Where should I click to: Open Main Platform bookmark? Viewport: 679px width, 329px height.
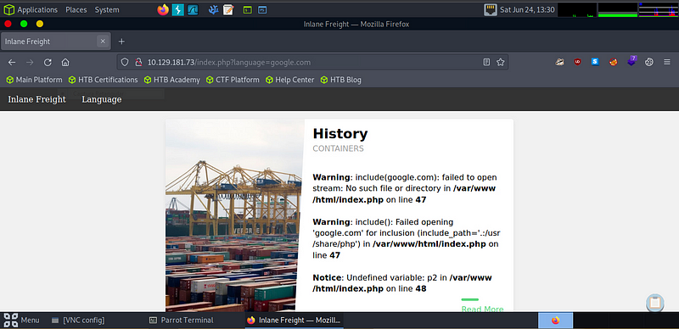34,80
